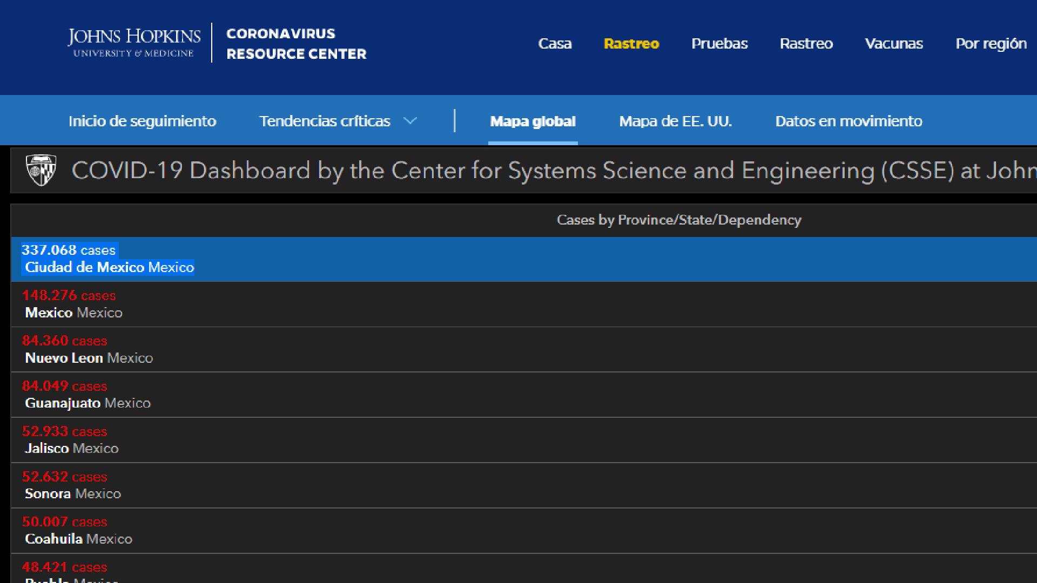Click the Johns Hopkins shield logo icon
Image resolution: width=1037 pixels, height=583 pixels.
click(x=41, y=170)
